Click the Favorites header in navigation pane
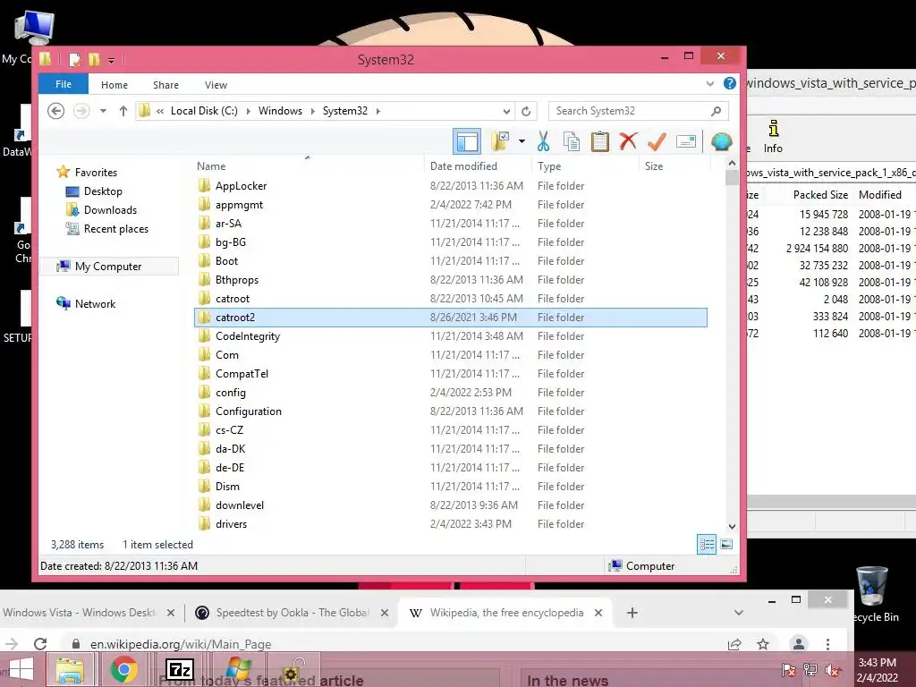Screen dimensions: 916x687 (96, 173)
